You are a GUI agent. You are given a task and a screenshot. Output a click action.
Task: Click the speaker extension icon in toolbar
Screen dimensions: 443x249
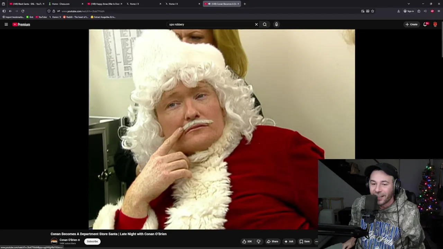425,11
